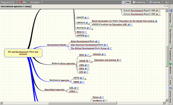Collapse the Multilateral agencies branch
173x105 pixels.
coord(71,82)
